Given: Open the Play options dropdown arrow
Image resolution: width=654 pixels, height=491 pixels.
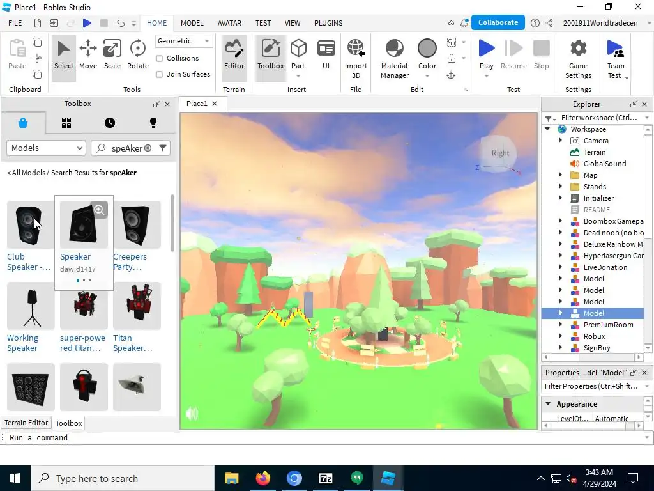Looking at the screenshot, I should pos(486,76).
